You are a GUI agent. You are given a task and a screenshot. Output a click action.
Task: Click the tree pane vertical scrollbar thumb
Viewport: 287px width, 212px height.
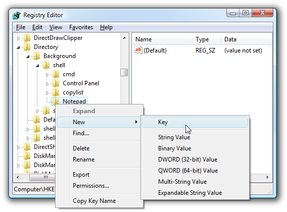point(124,72)
